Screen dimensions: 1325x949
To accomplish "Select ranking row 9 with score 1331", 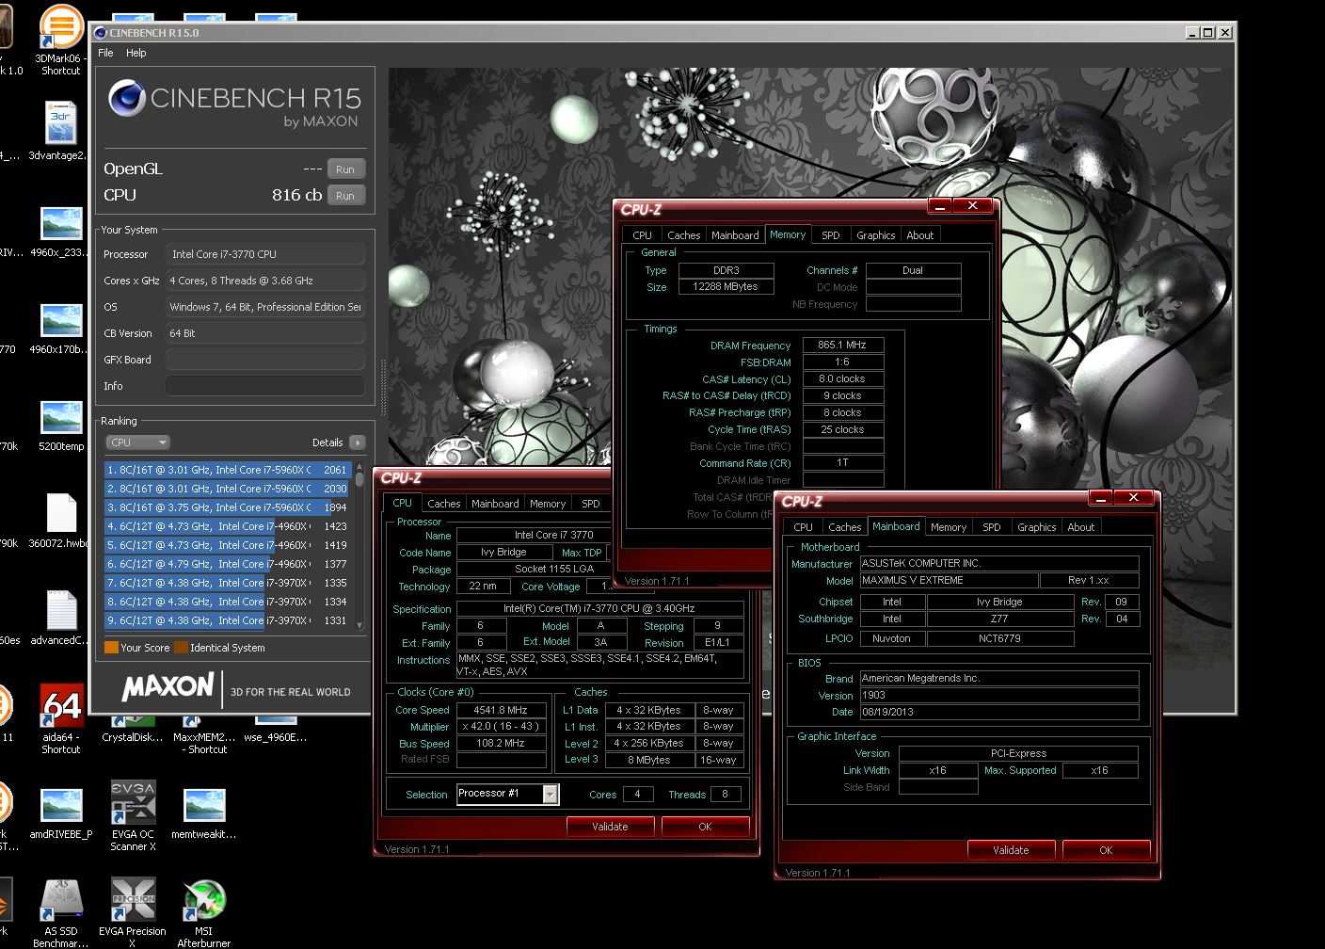I will 229,620.
